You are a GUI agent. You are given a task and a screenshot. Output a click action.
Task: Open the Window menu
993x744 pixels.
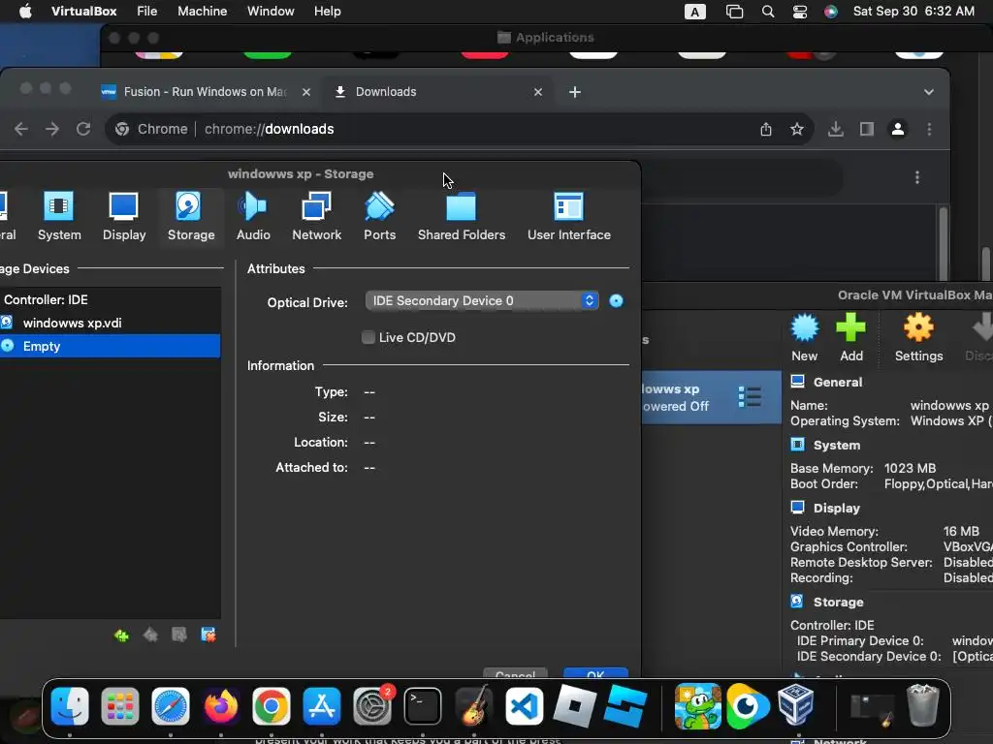coord(271,11)
